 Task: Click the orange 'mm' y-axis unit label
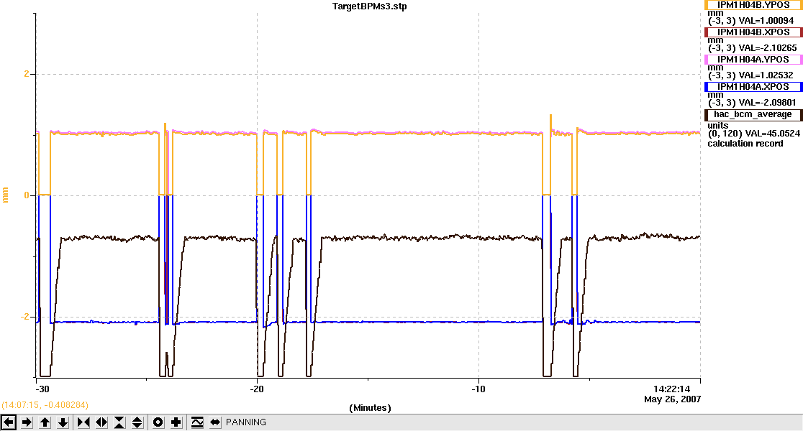[x=6, y=195]
